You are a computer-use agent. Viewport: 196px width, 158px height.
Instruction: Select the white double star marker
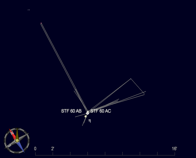point(87,113)
